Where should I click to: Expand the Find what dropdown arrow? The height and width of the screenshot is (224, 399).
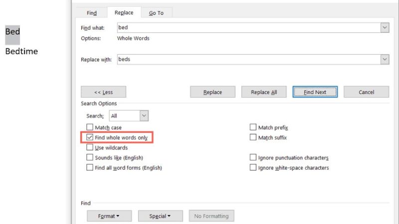(385, 28)
